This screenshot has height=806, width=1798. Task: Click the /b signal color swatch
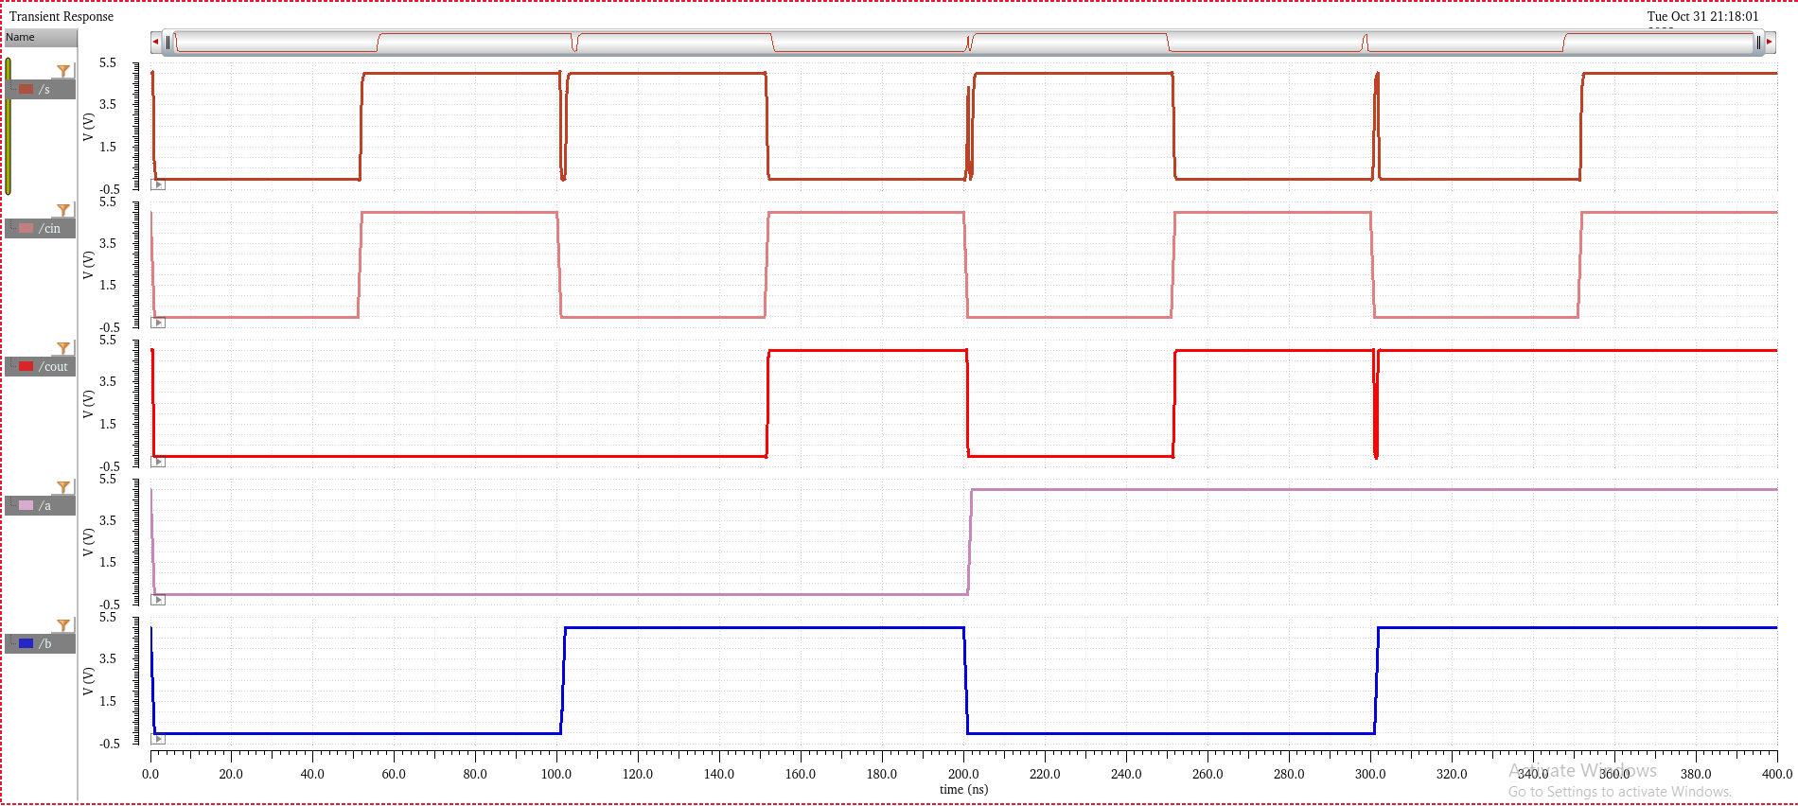[26, 643]
